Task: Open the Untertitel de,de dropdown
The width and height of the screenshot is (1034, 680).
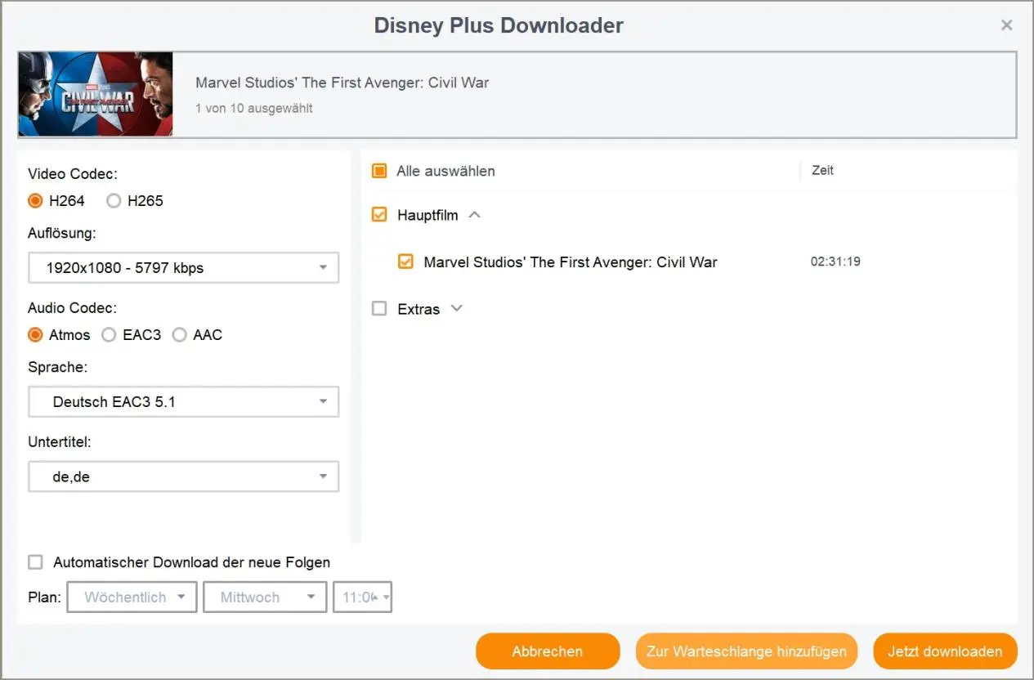Action: click(x=183, y=476)
